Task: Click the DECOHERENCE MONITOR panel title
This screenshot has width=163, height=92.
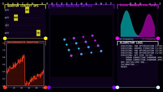Action: click(x=23, y=42)
